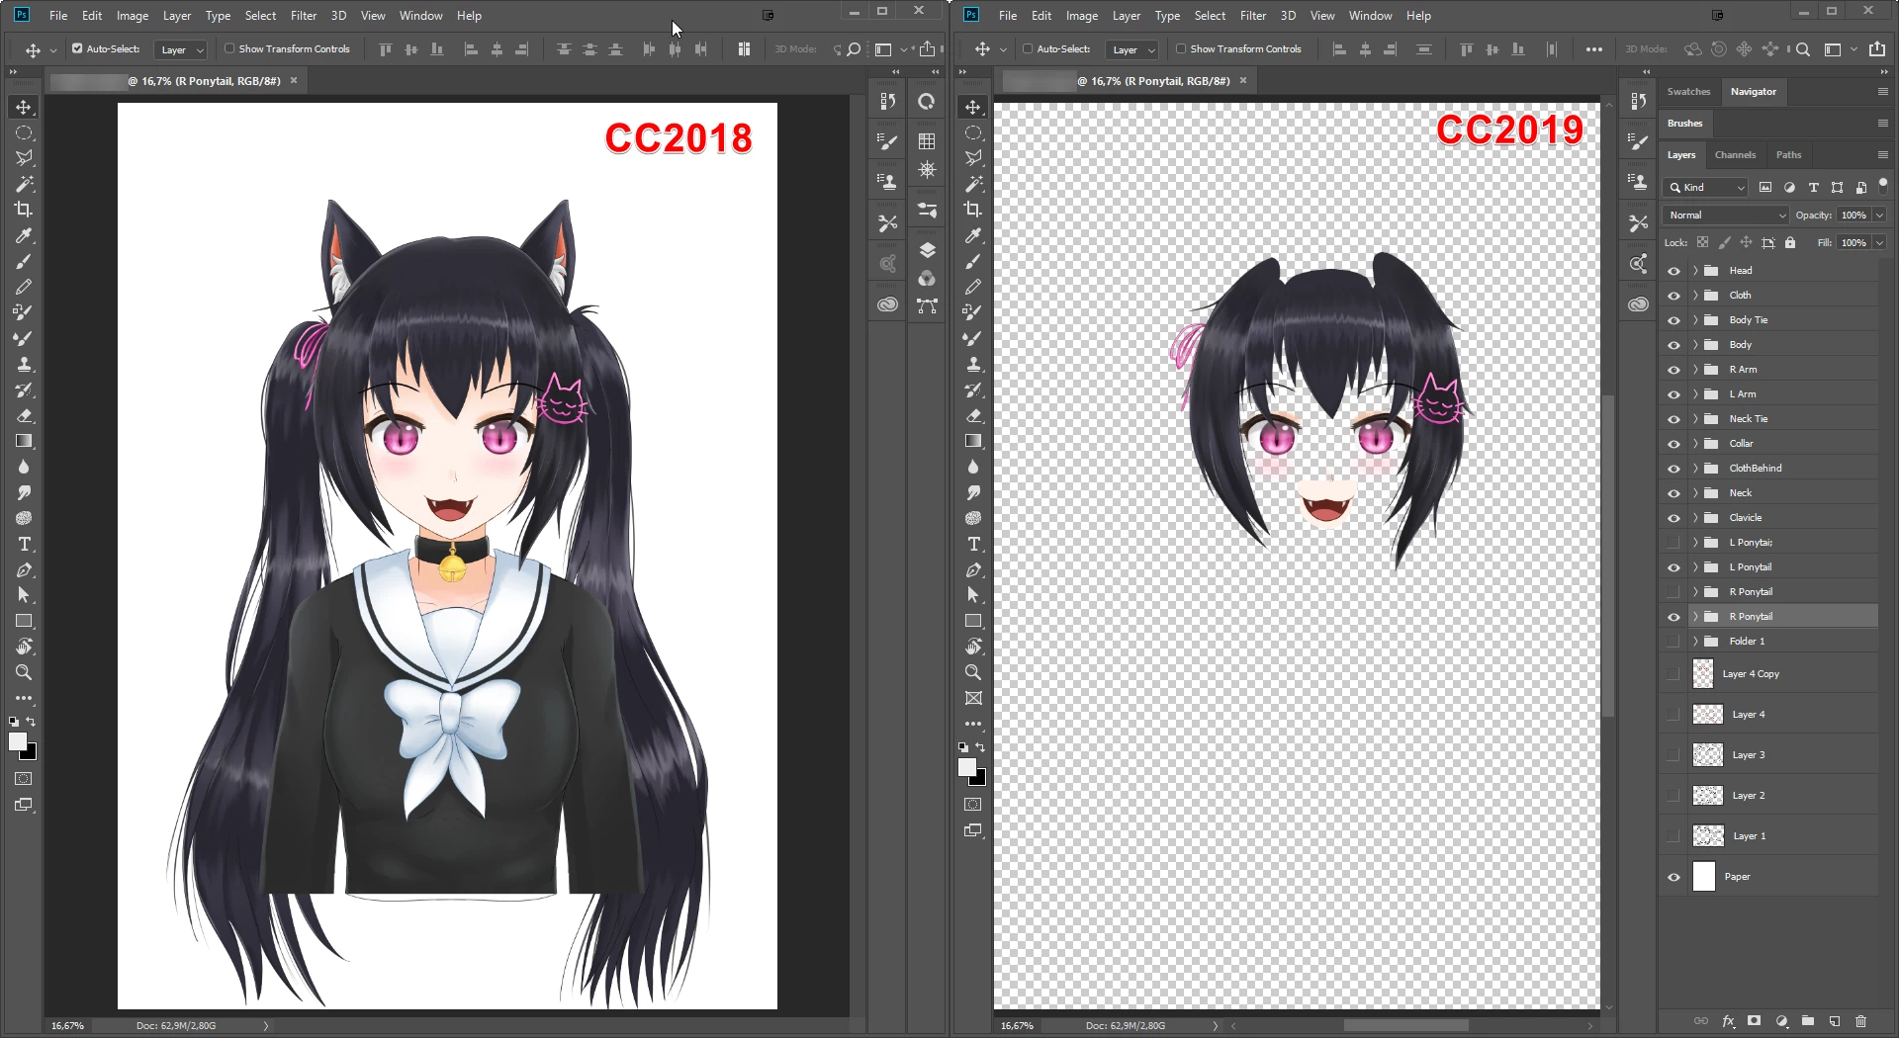The image size is (1899, 1038).
Task: Open Layer auto-select dropdown in CC2018 window
Action: [182, 49]
